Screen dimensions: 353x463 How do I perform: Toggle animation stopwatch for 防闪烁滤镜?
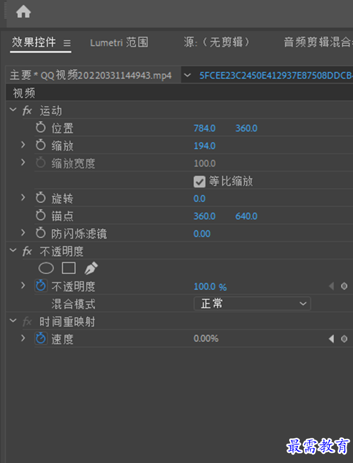41,233
